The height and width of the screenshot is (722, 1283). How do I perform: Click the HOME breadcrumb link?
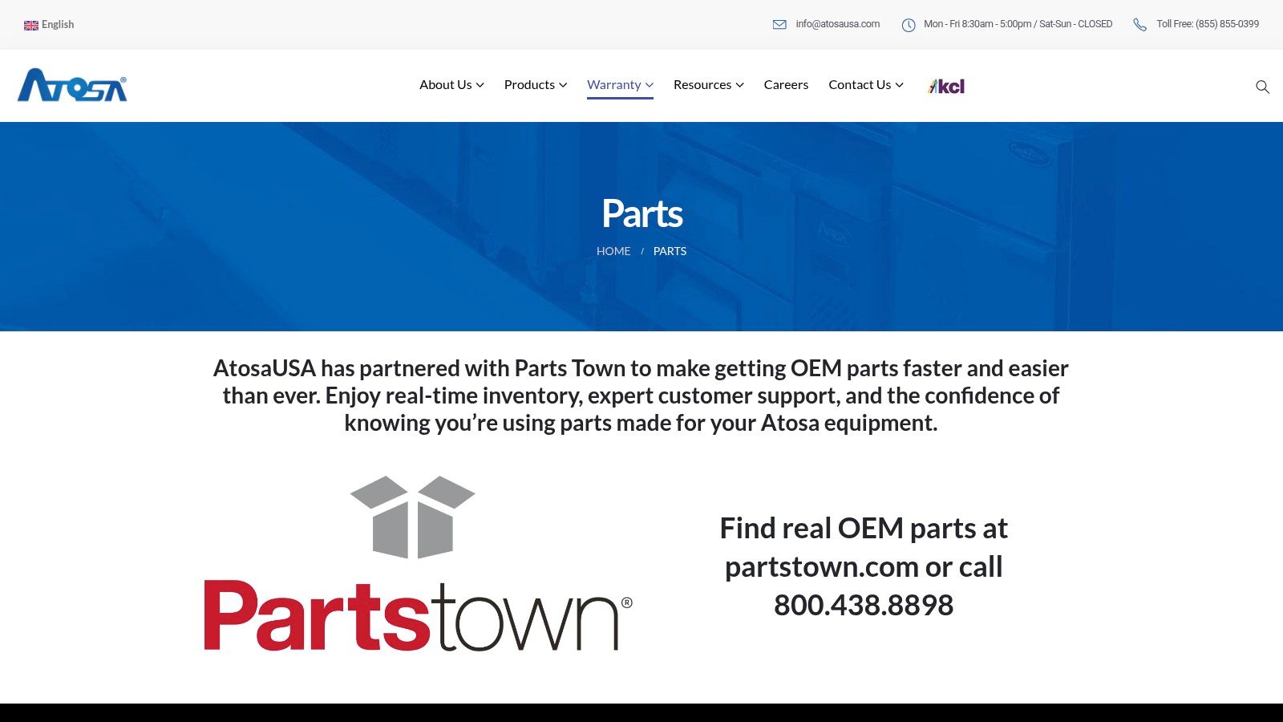(x=613, y=251)
